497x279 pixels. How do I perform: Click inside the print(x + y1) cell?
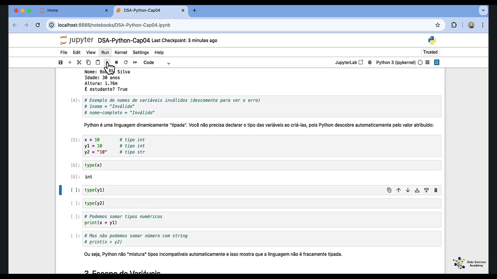(262, 220)
